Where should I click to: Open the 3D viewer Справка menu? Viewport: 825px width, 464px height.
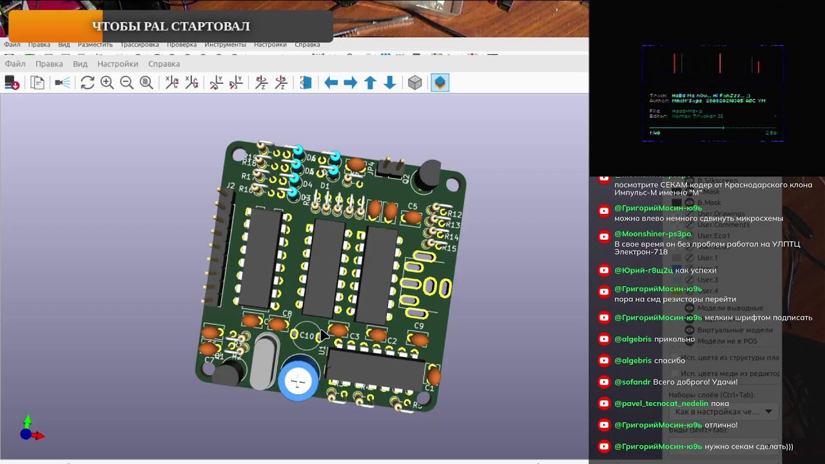tap(164, 64)
